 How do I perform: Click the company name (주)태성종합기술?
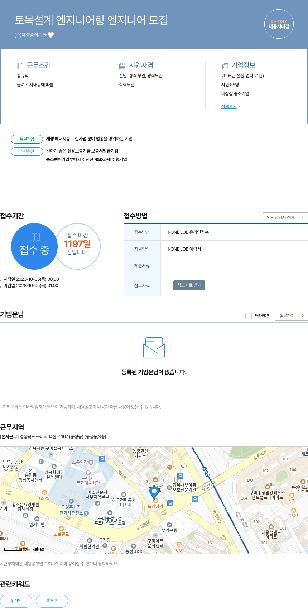tap(30, 35)
